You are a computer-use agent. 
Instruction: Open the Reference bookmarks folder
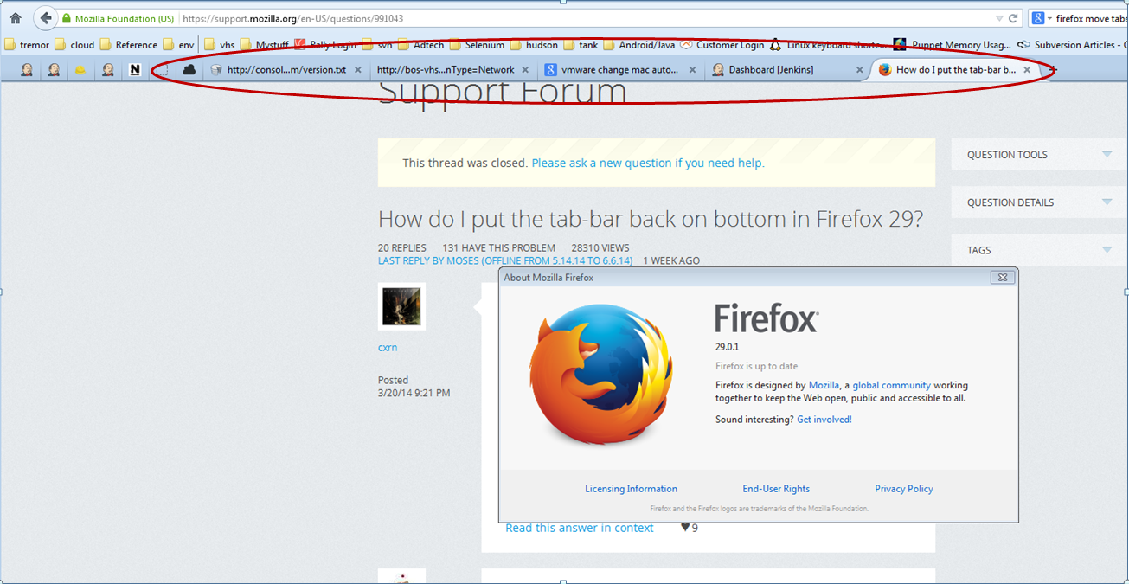[x=129, y=45]
